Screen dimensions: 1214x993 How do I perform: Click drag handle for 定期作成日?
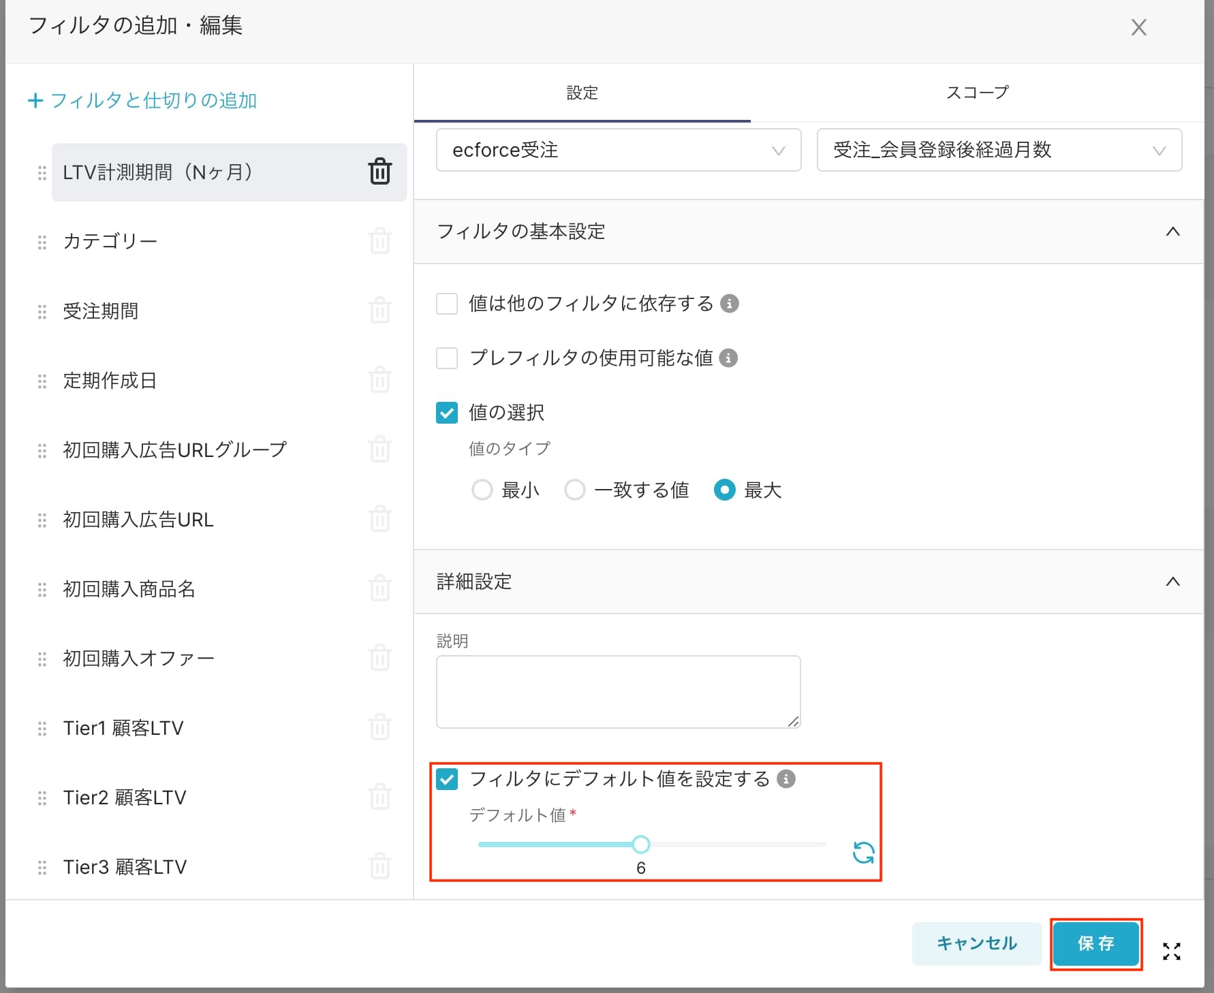[42, 381]
